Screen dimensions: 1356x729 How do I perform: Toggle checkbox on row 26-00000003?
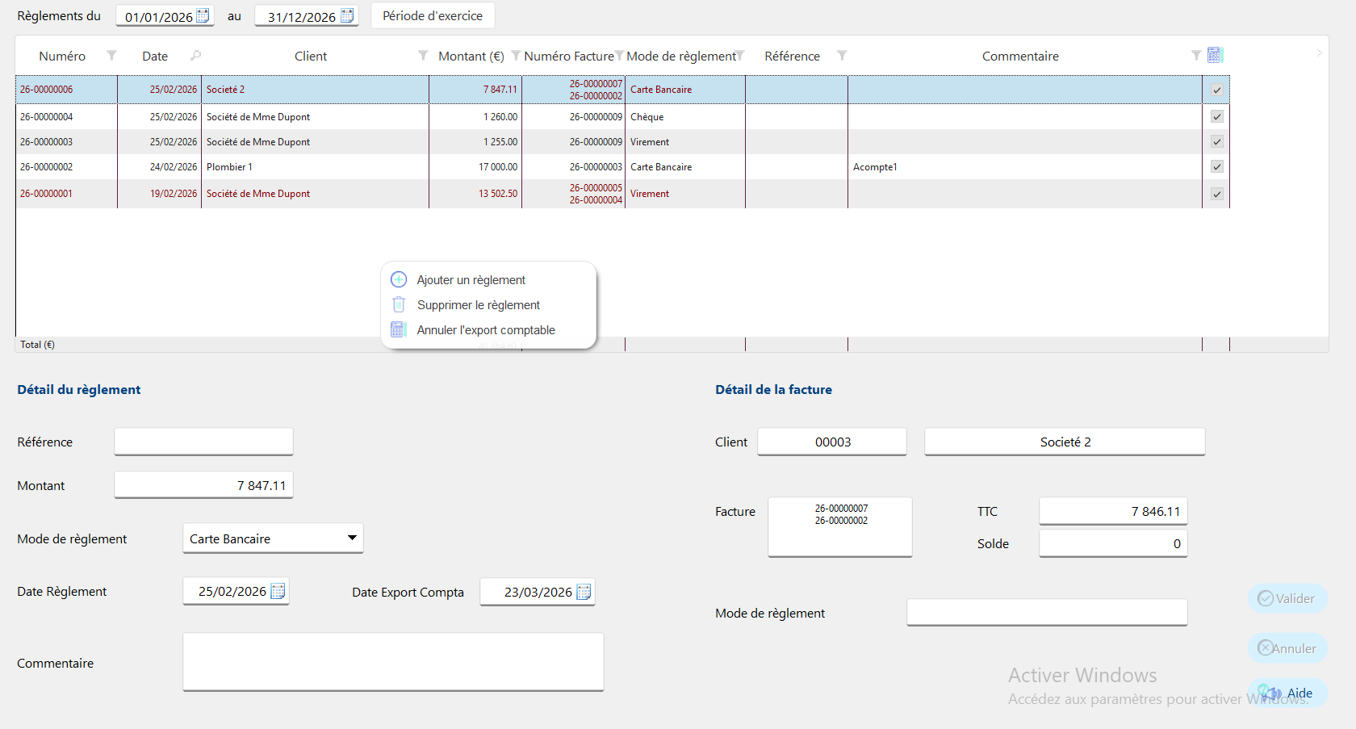coord(1216,141)
